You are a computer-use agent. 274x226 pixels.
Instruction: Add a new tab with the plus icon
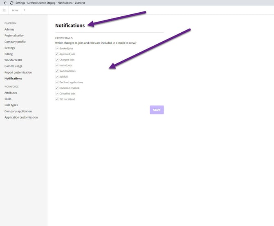(x=25, y=10)
